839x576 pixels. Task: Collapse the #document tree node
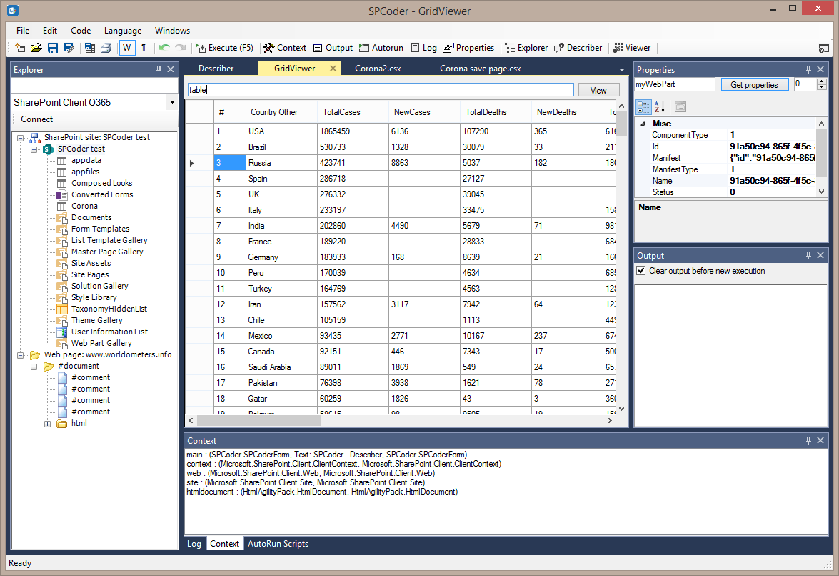[34, 367]
